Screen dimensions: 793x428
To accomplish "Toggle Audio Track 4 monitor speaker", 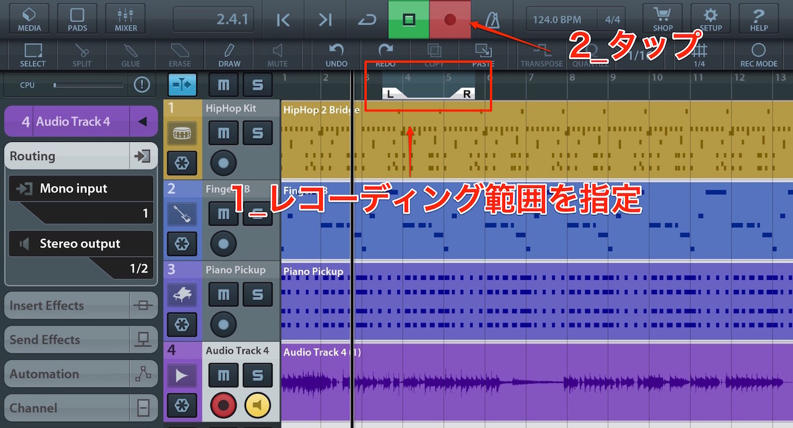I will coord(258,406).
